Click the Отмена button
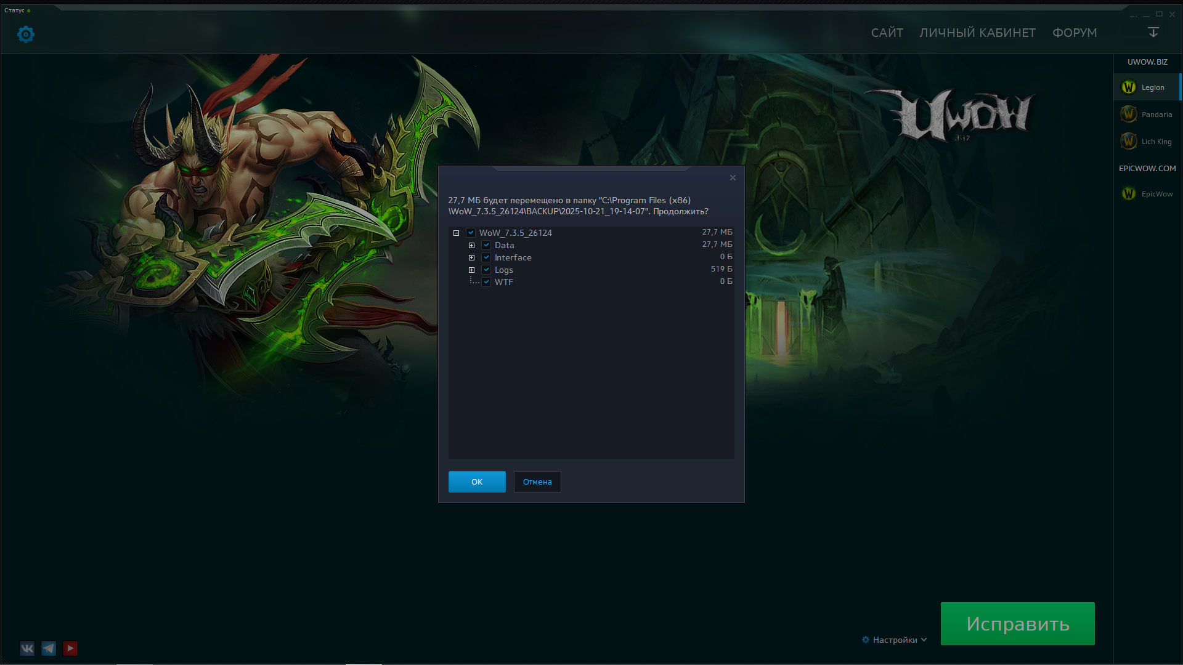The width and height of the screenshot is (1183, 665). click(x=537, y=482)
